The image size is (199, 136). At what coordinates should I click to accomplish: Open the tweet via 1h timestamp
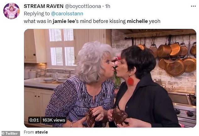[108, 6]
